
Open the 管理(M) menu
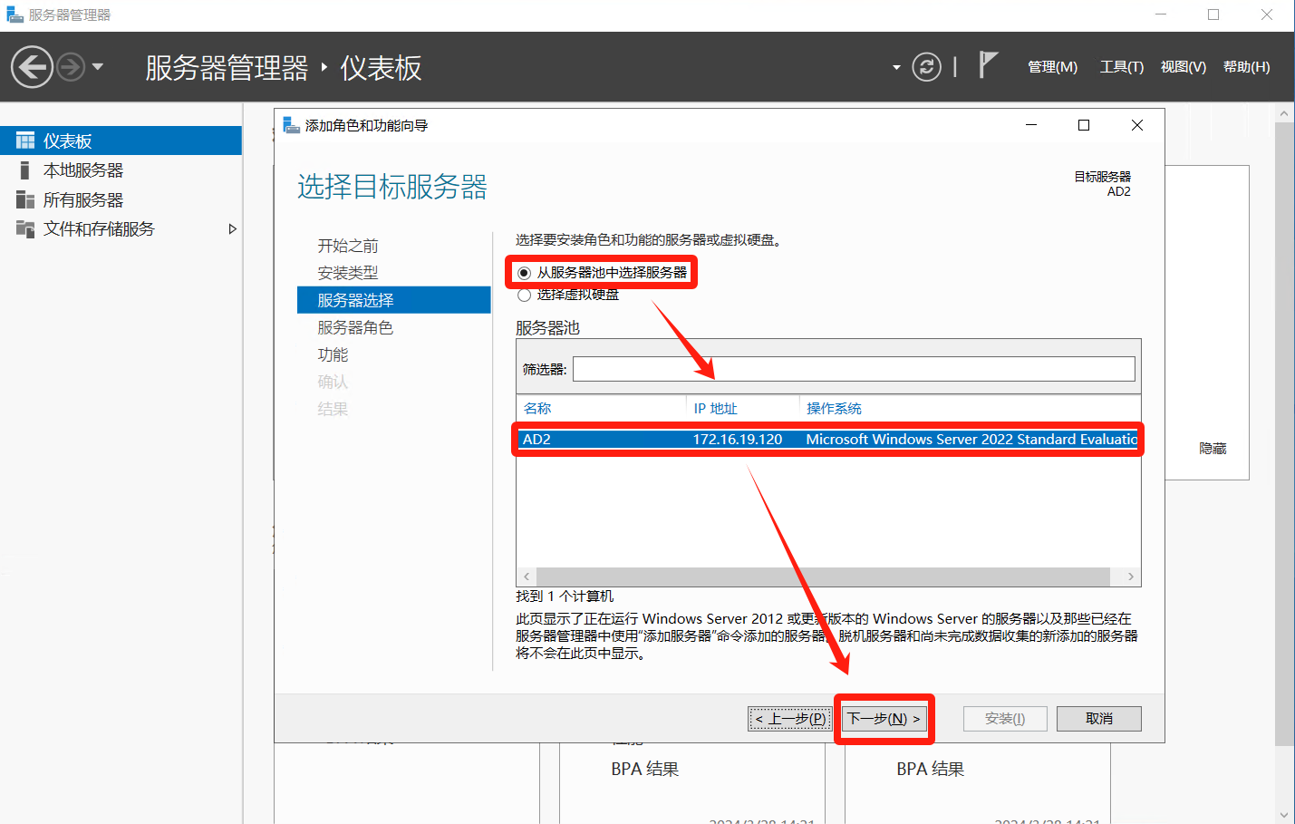point(1052,67)
